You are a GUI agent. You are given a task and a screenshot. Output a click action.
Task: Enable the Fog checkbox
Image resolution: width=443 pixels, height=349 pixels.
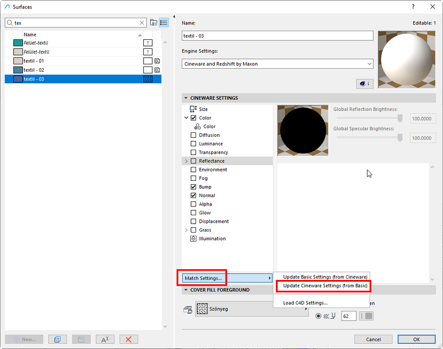point(193,178)
